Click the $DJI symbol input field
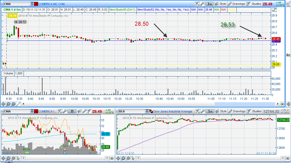Screen dimensions: 291x163 [x=132, y=111]
